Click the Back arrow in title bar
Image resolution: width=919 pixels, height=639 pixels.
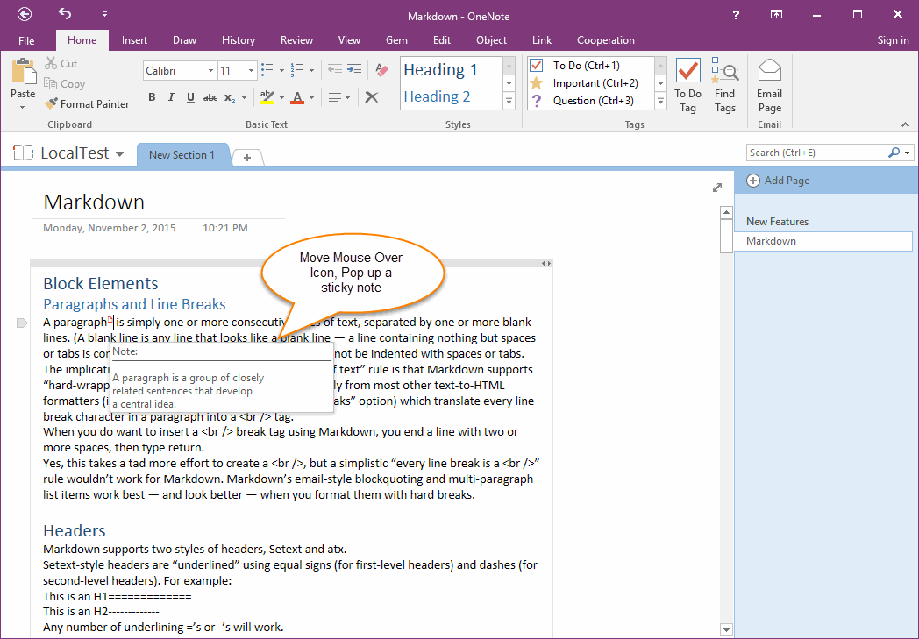click(x=25, y=14)
